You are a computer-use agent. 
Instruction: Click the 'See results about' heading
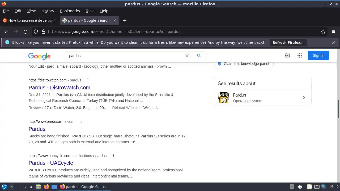tap(237, 84)
